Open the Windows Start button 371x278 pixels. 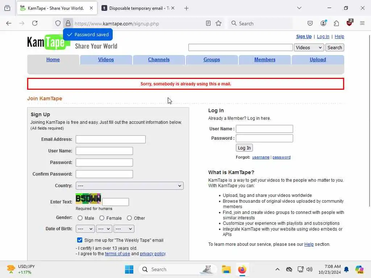[129, 269]
